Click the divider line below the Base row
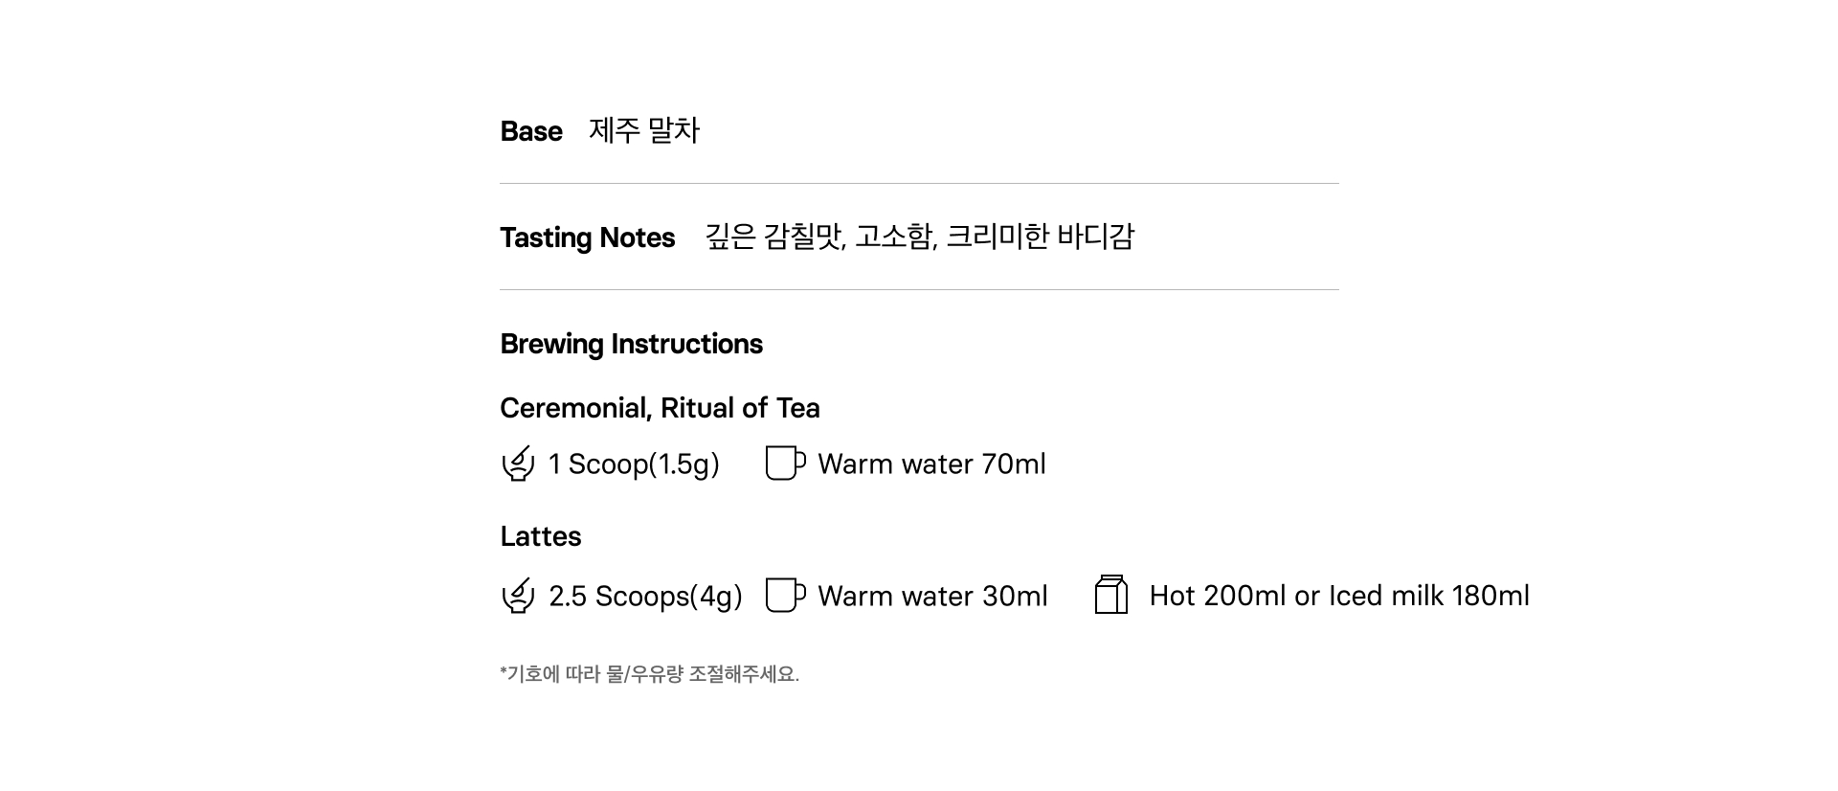Viewport: 1838px width, 791px height. tap(919, 183)
